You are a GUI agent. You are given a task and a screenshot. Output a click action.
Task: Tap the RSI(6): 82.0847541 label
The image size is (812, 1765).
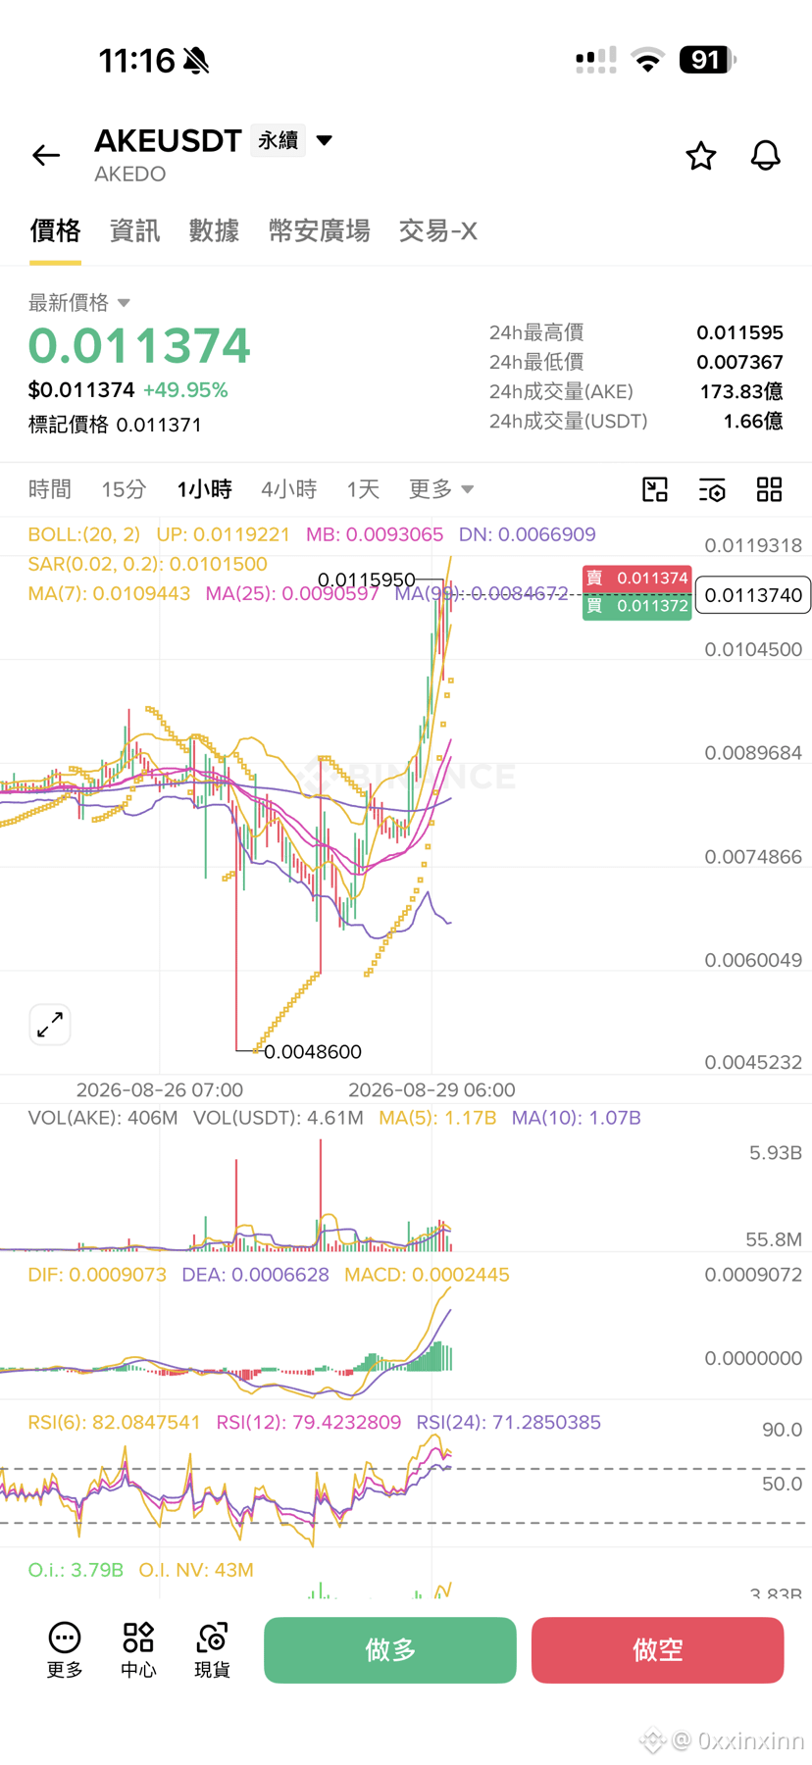coord(114,1422)
